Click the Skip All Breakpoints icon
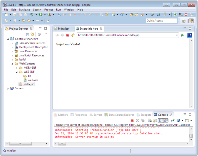Image resolution: width=198 pixels, height=156 pixels. click(59, 15)
